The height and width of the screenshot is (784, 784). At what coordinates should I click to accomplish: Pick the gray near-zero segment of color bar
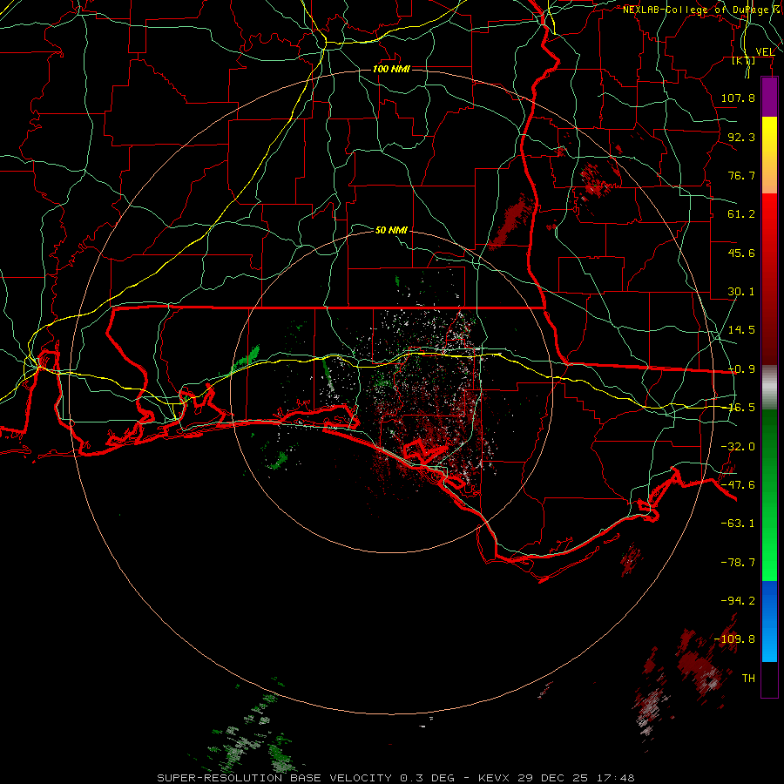769,388
